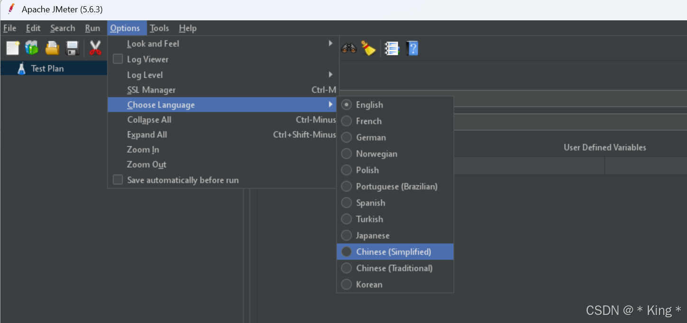Screen dimensions: 687x323
Task: Toggle the Log Viewer checkbox
Action: coord(118,59)
